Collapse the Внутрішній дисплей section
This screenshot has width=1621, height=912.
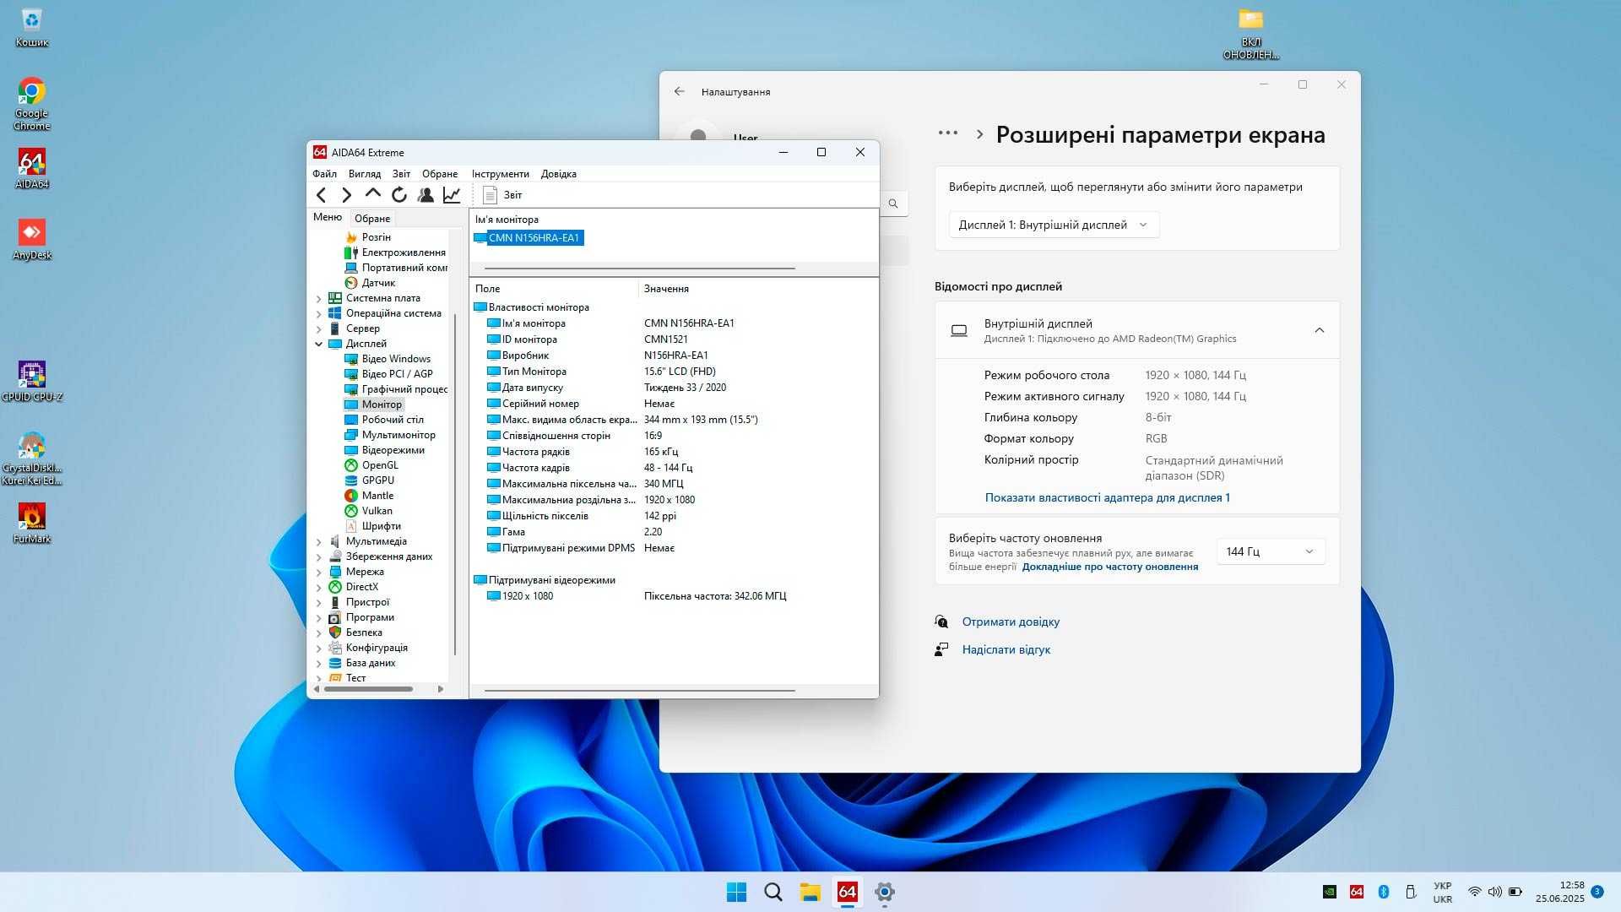1319,330
